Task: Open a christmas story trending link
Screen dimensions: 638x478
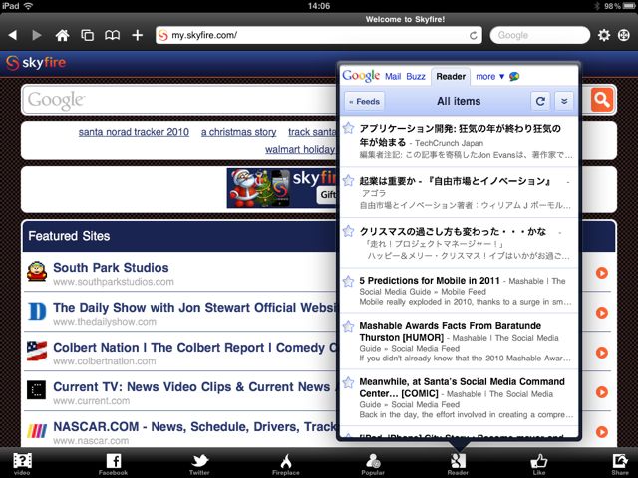Action: pos(238,132)
